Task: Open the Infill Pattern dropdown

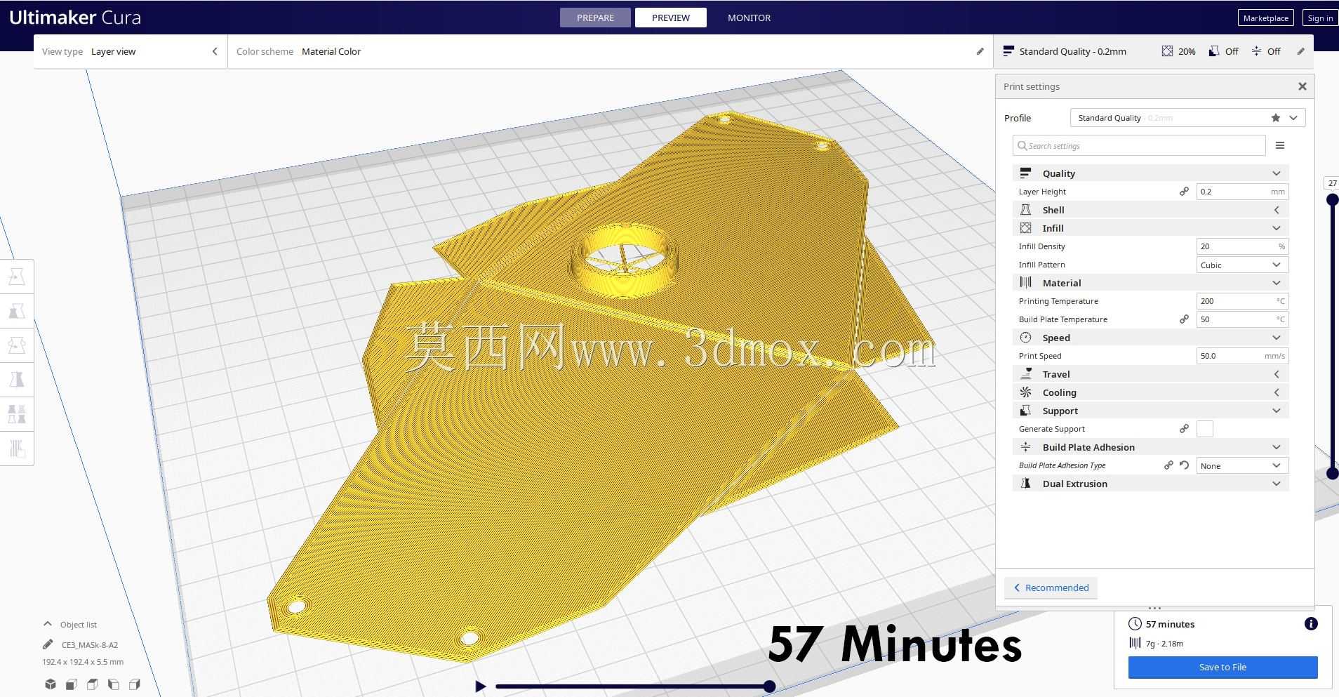Action: click(1242, 265)
